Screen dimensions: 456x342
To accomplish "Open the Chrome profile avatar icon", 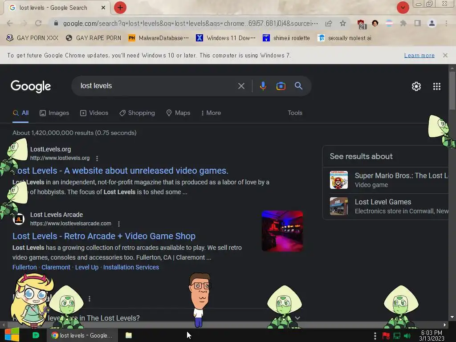I will 432,23.
